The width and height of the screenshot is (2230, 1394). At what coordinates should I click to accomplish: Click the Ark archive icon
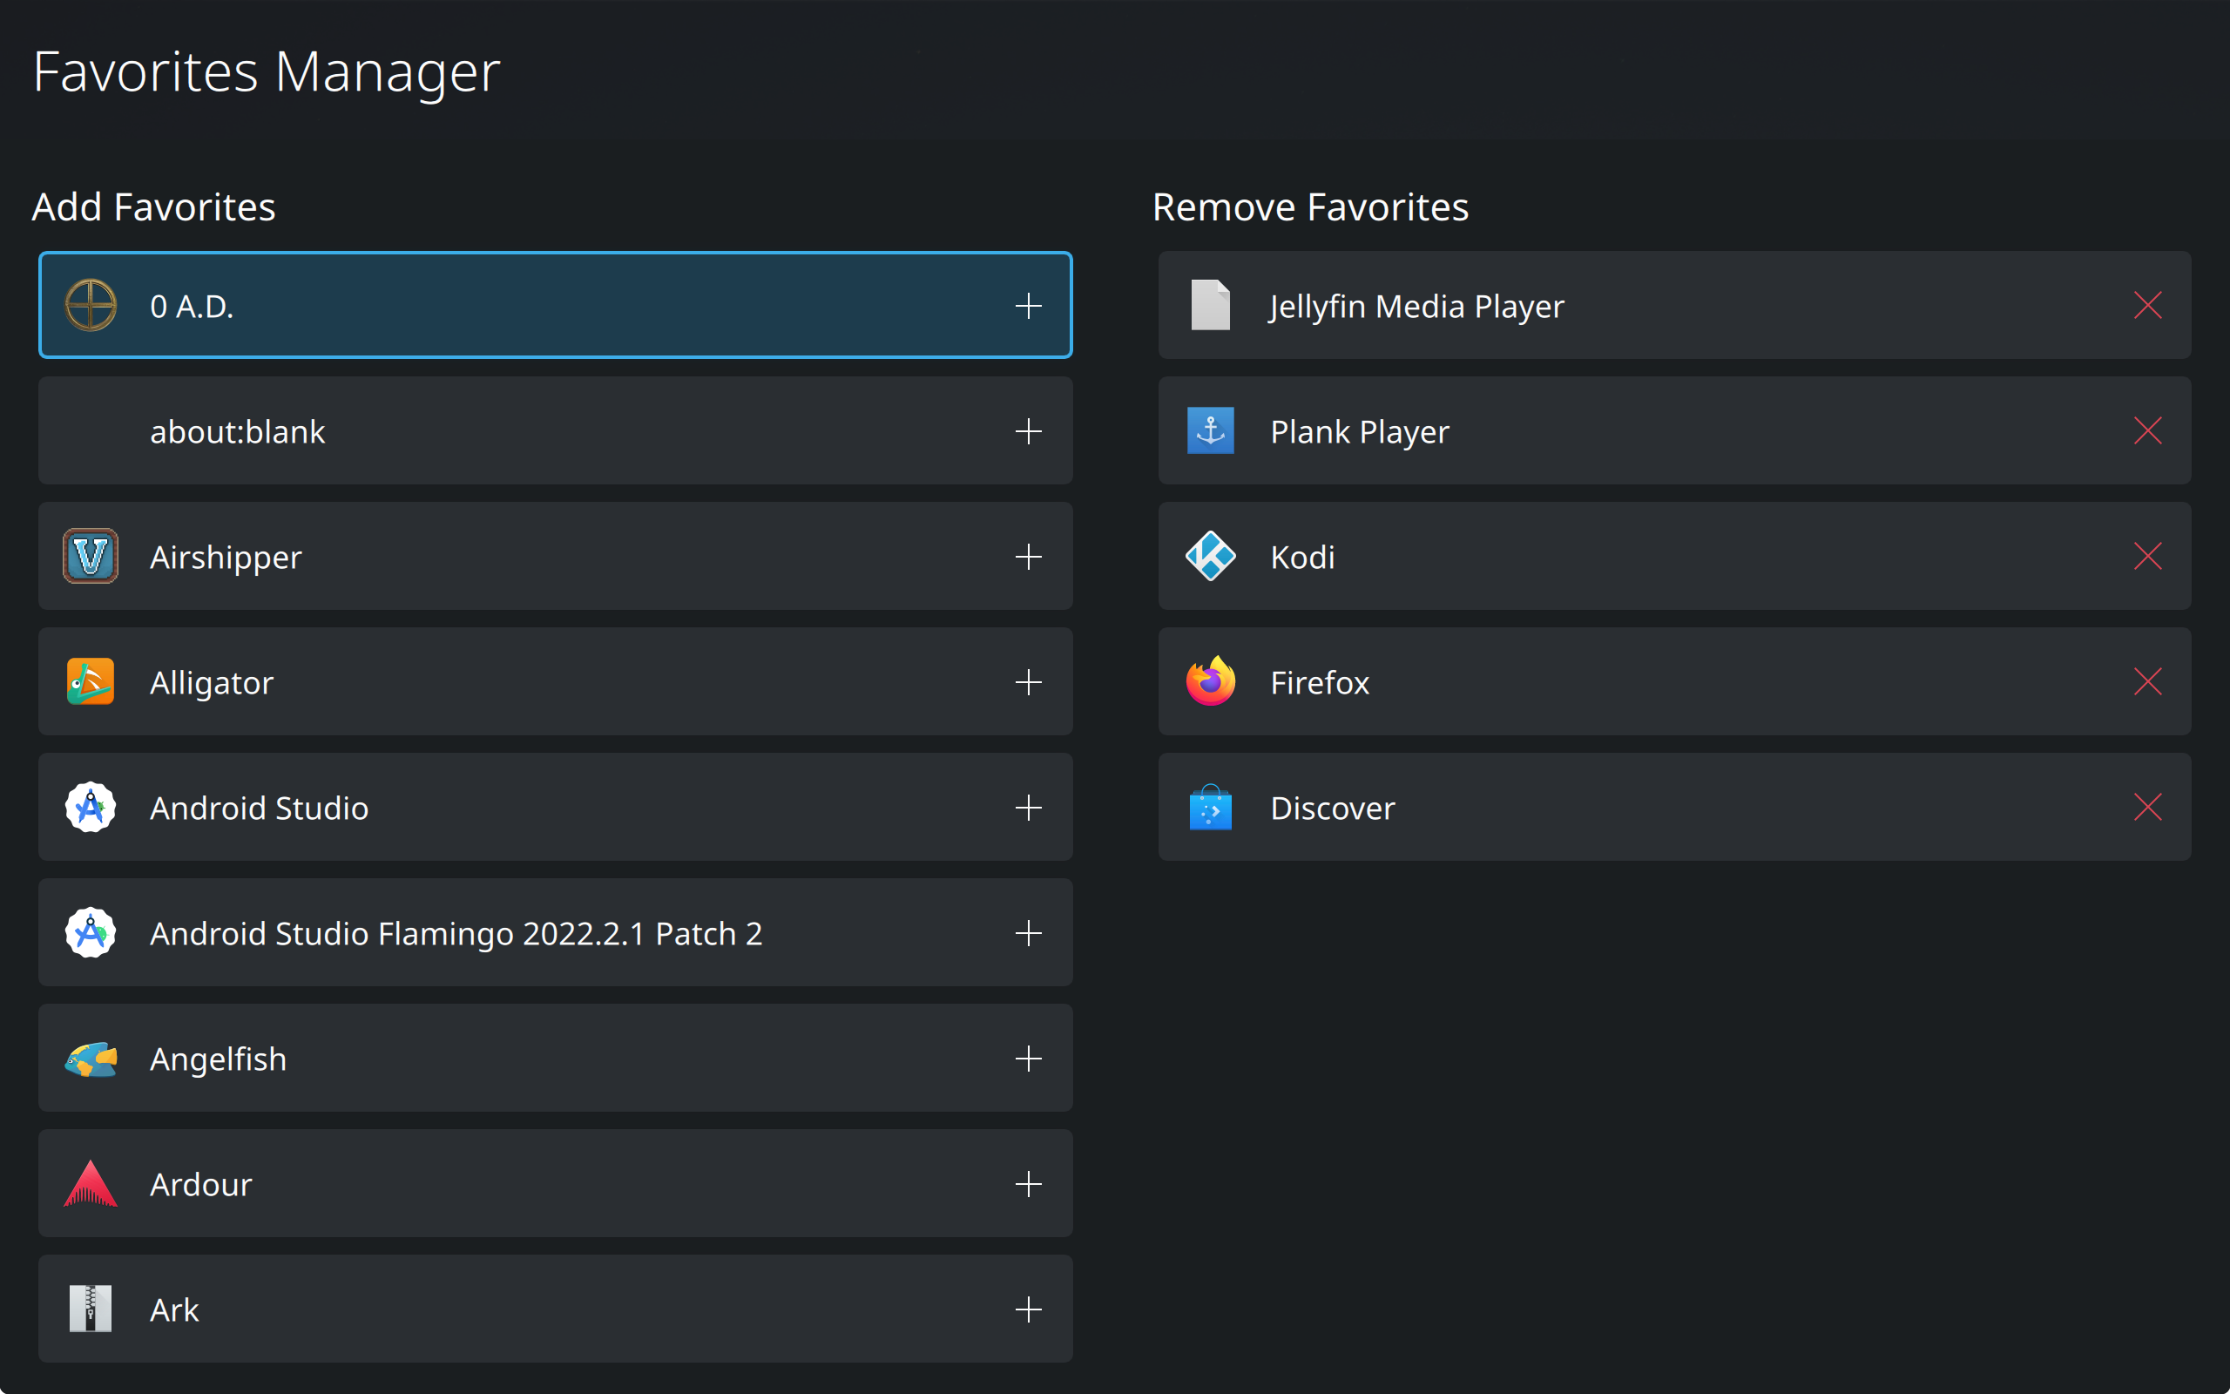[x=91, y=1309]
